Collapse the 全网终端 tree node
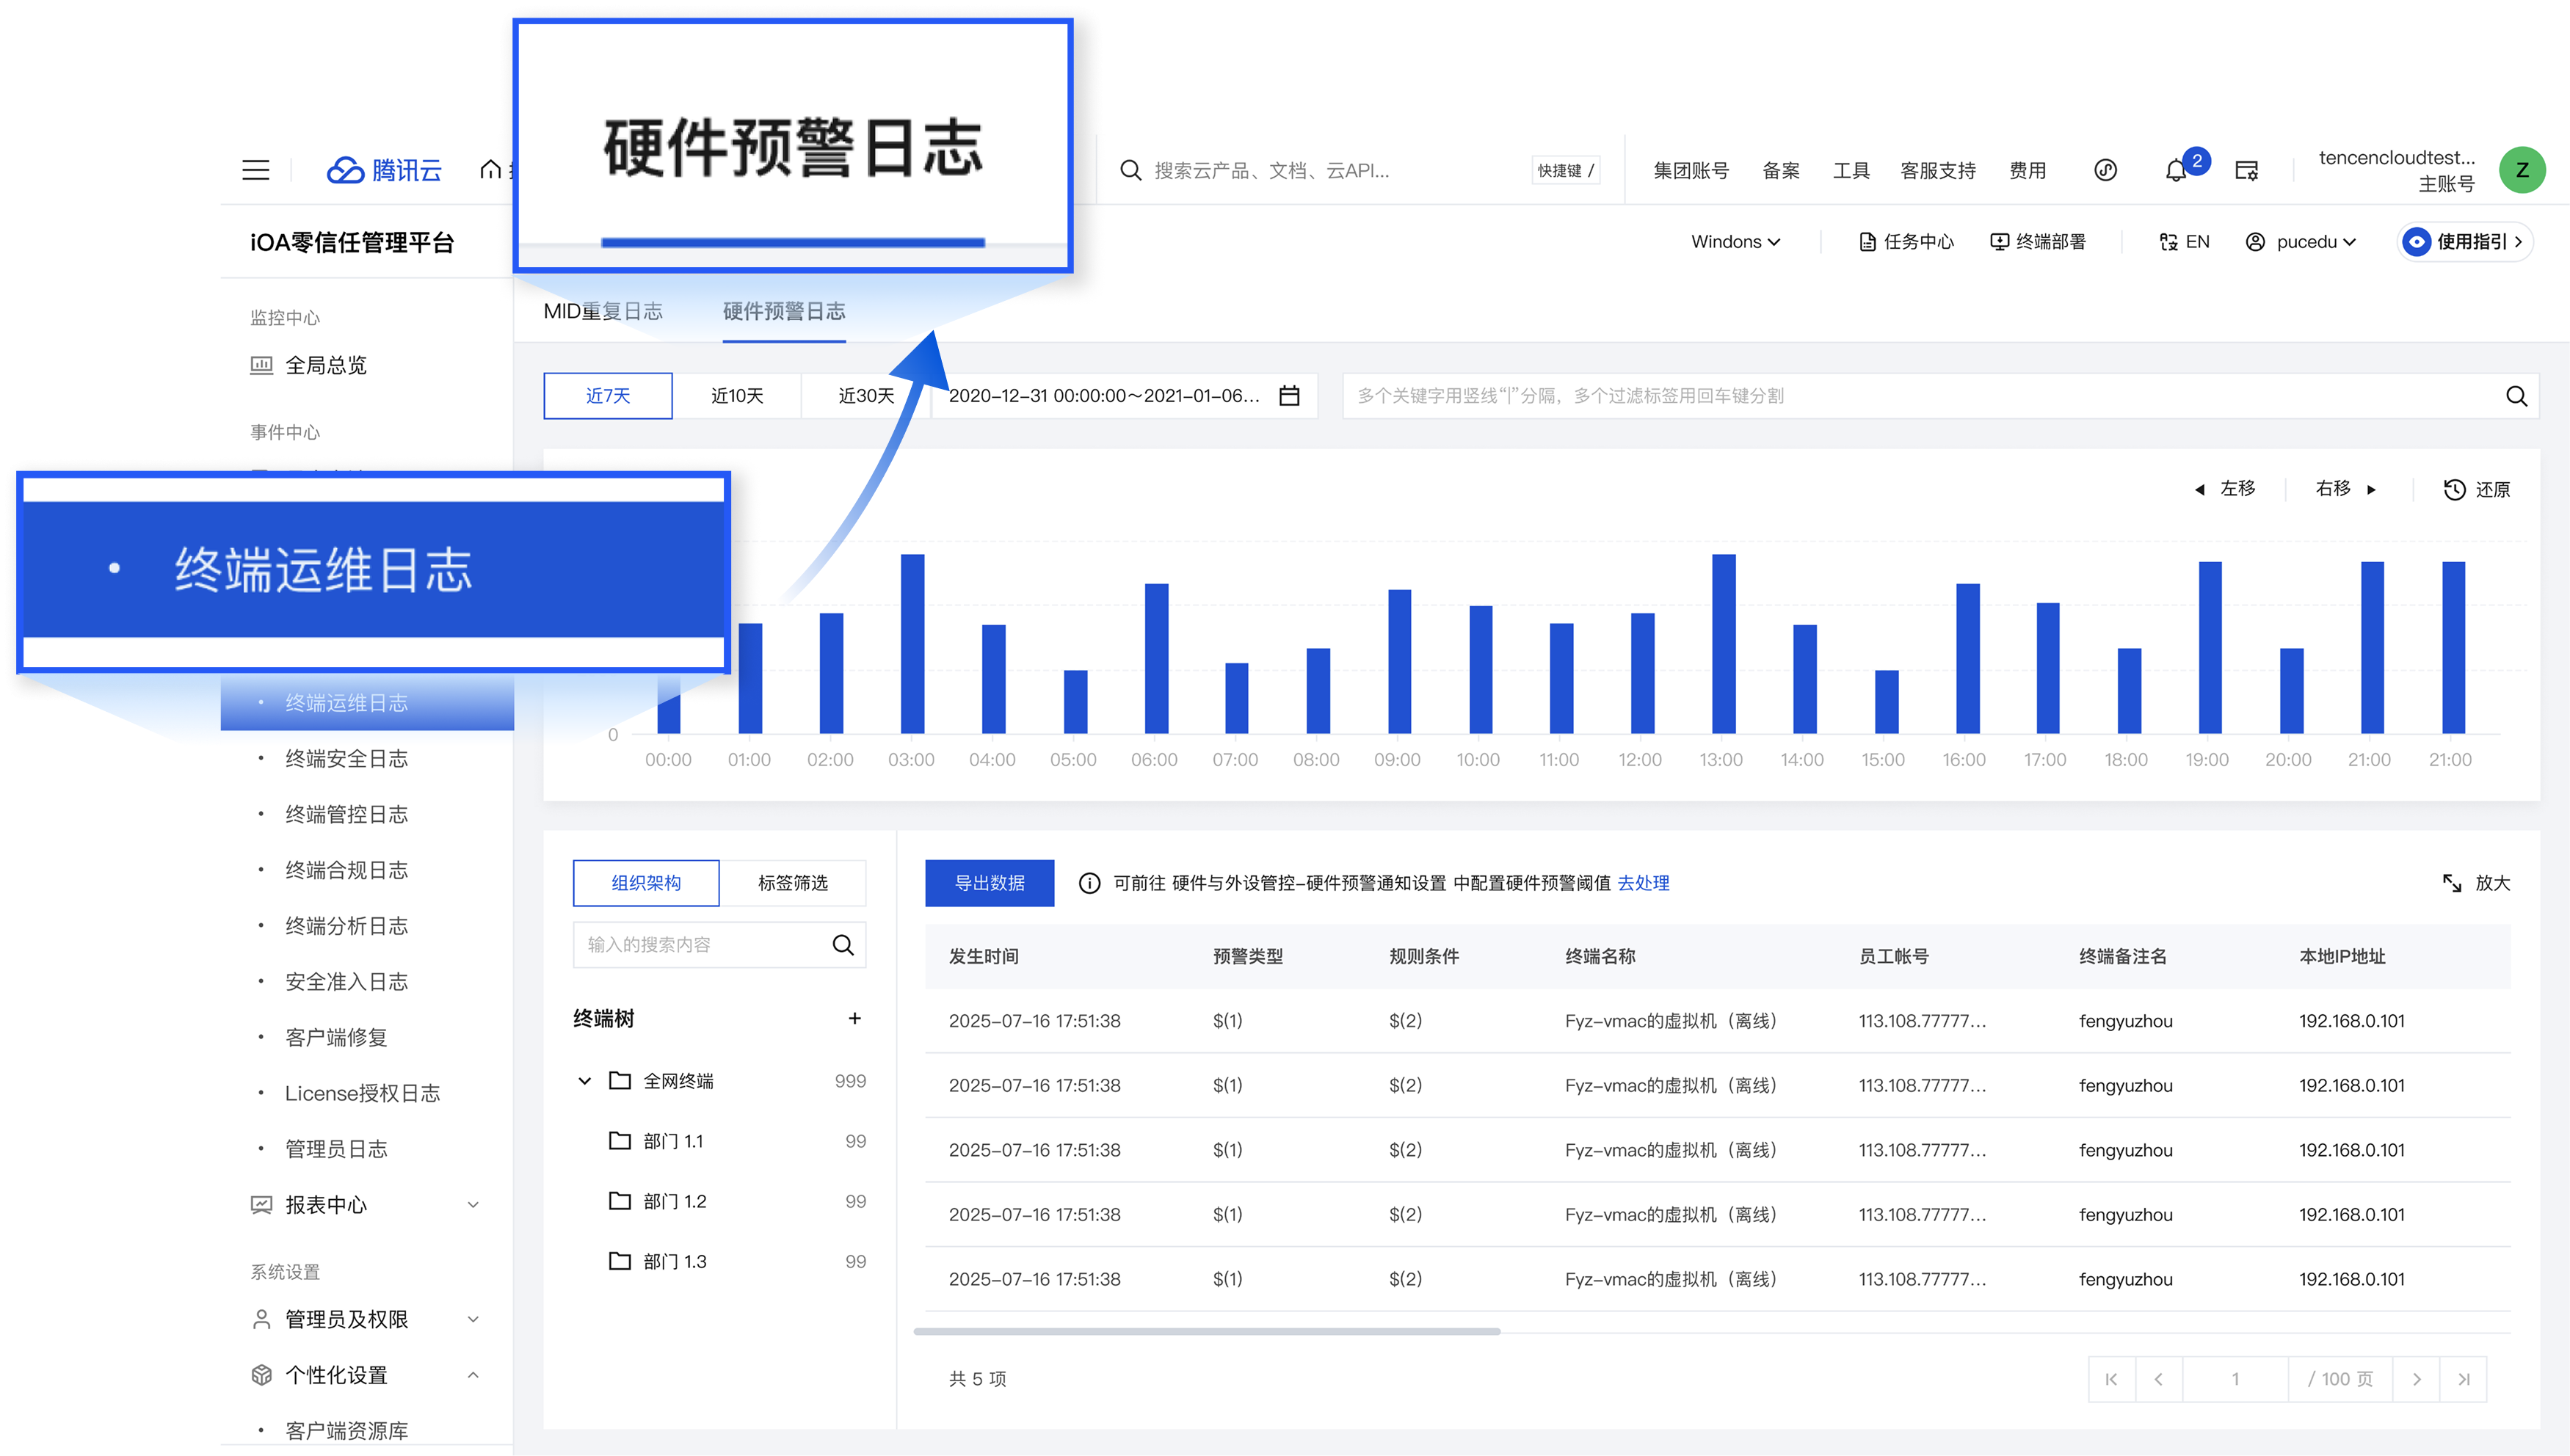 coord(585,1081)
